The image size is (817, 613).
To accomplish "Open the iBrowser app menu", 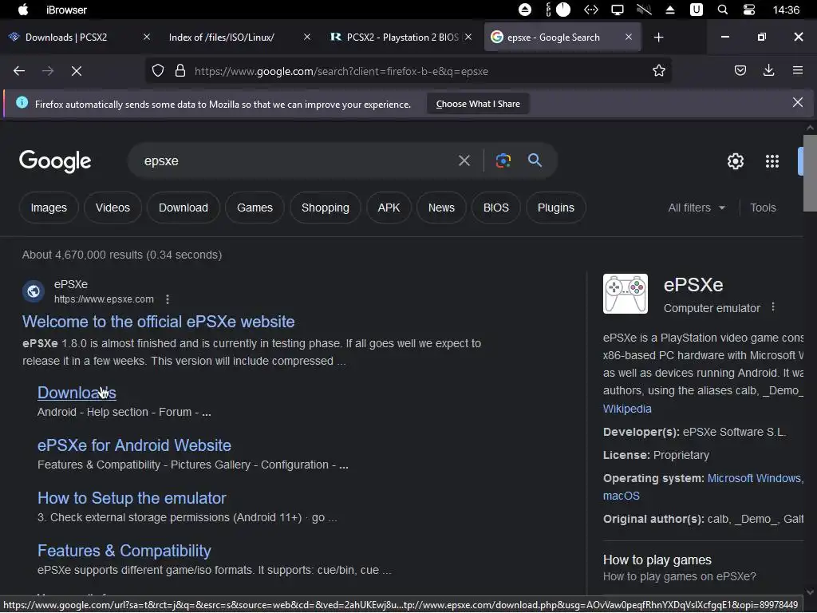I will pos(66,10).
